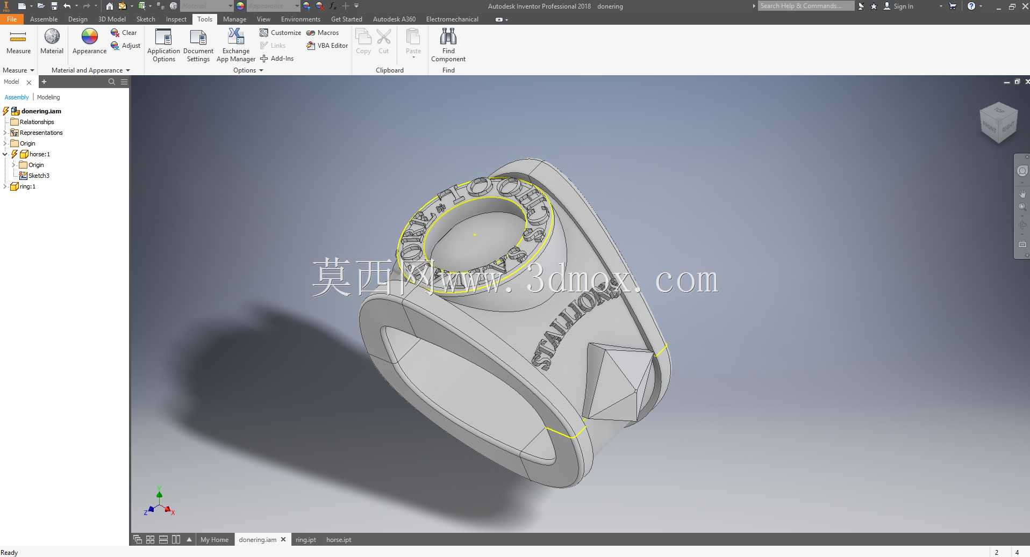
Task: Launch Exchange App Manager
Action: coord(236,46)
